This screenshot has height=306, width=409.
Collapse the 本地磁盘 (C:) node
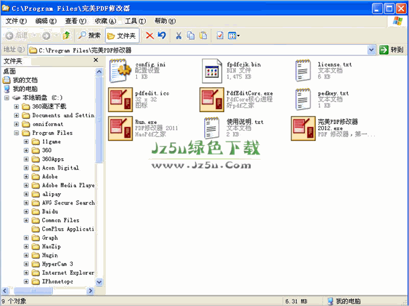(x=7, y=98)
